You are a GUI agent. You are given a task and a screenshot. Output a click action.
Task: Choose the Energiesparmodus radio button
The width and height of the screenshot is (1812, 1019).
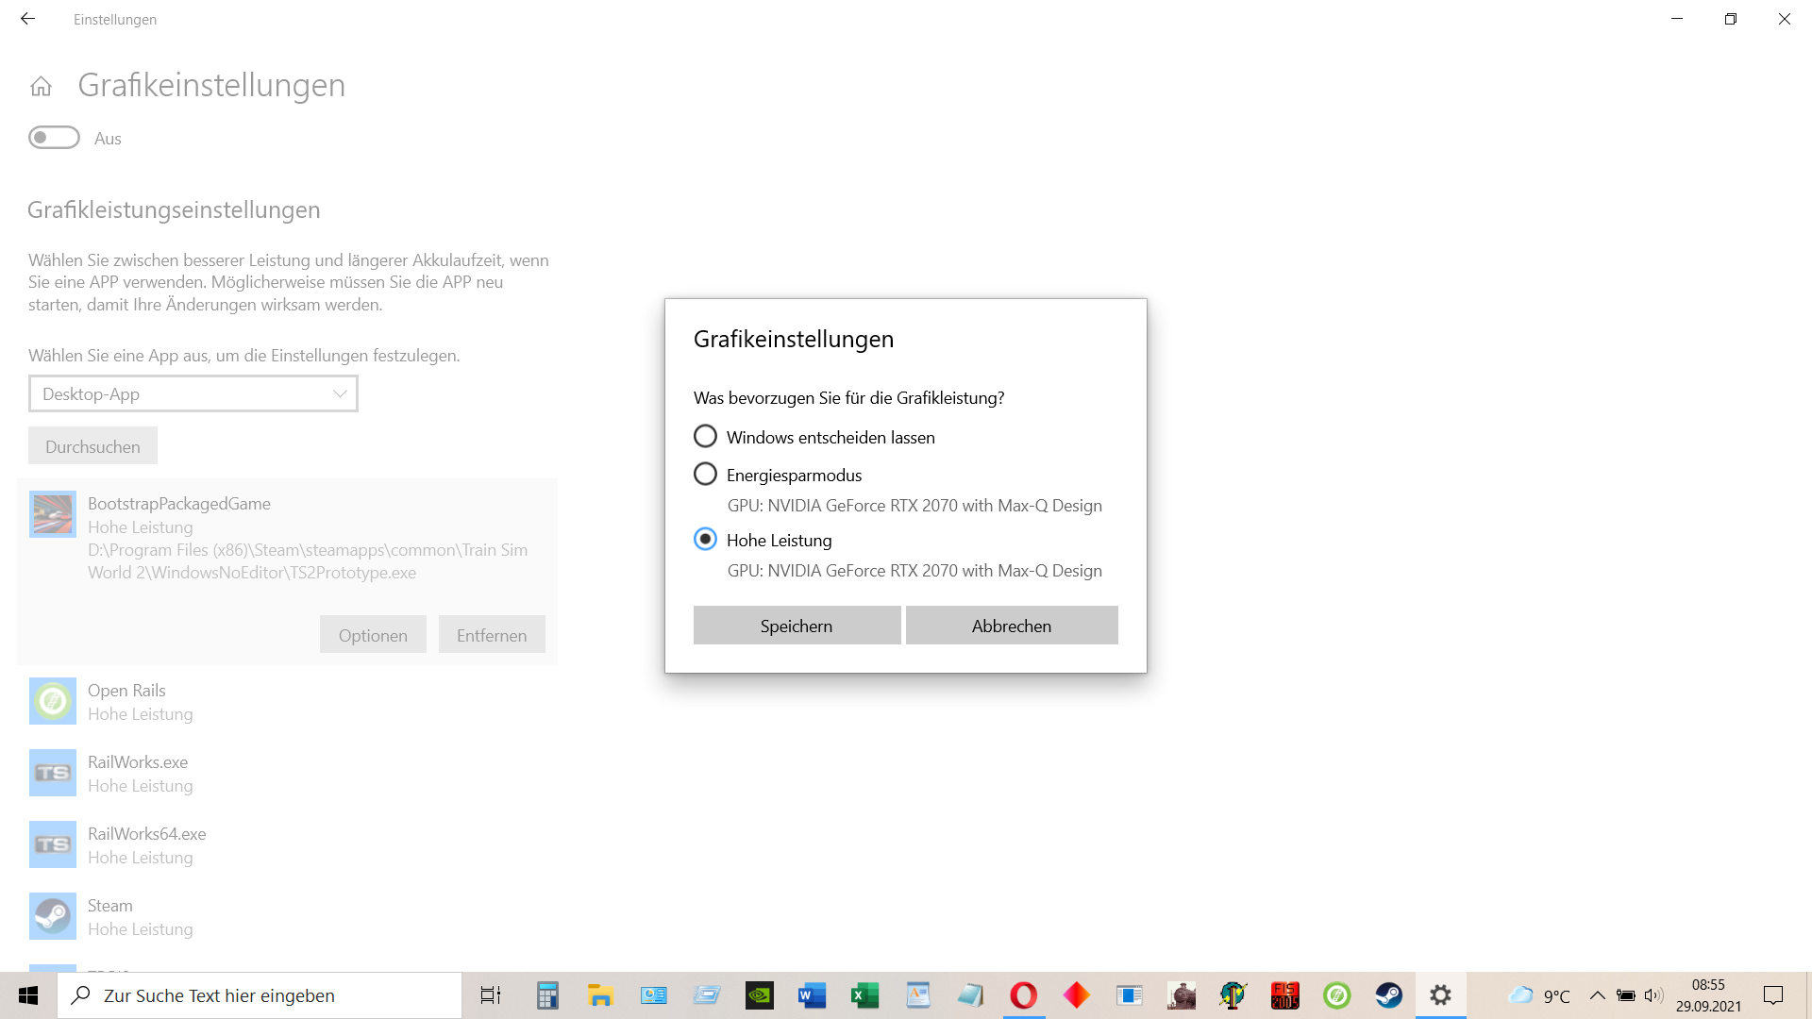click(x=705, y=475)
